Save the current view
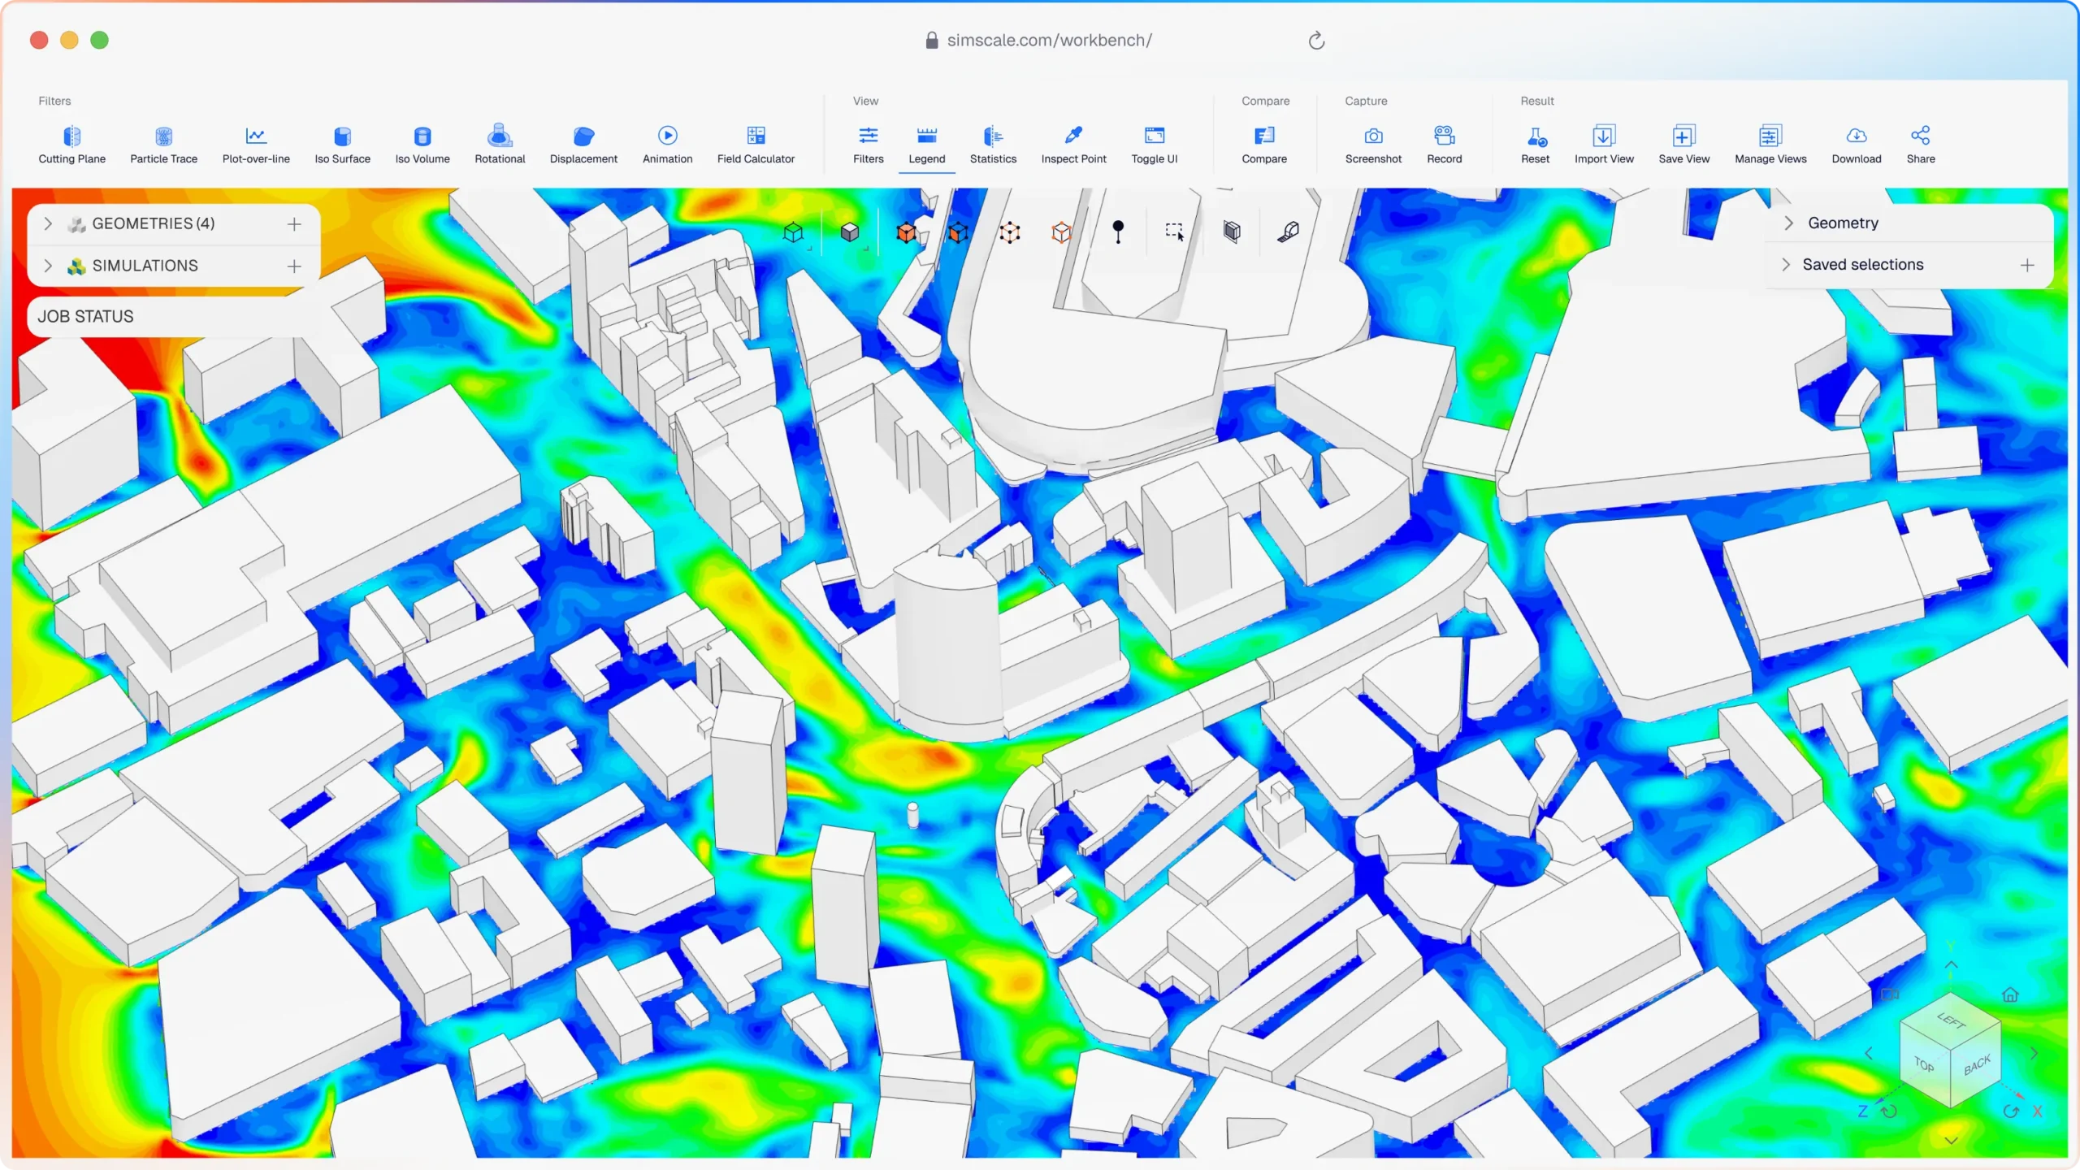2080x1170 pixels. click(1683, 145)
